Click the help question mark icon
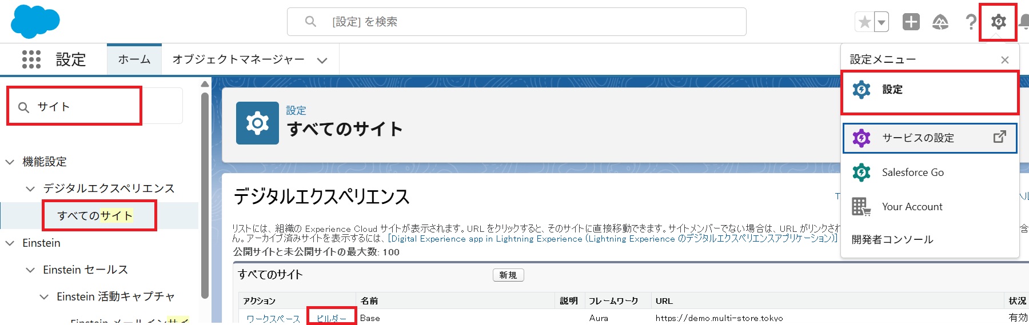The width and height of the screenshot is (1029, 325). tap(970, 22)
